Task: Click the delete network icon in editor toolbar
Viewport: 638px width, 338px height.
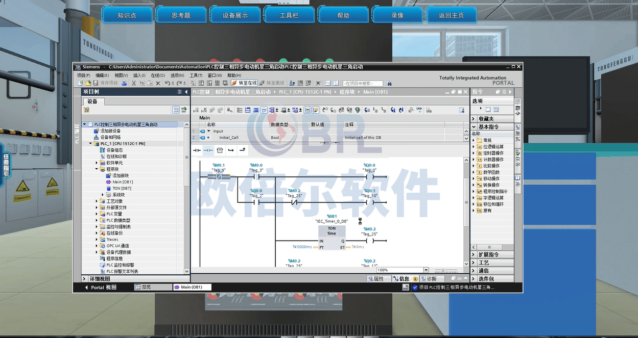Action: coord(204,110)
